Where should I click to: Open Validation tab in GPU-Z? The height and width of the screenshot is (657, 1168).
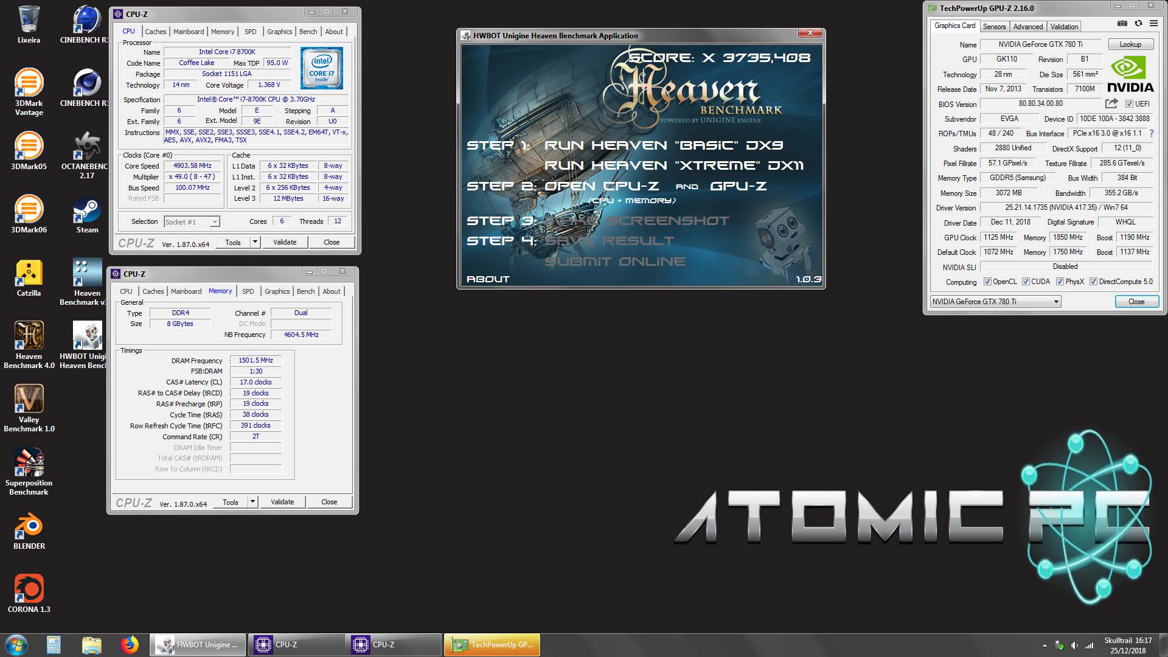(1064, 26)
